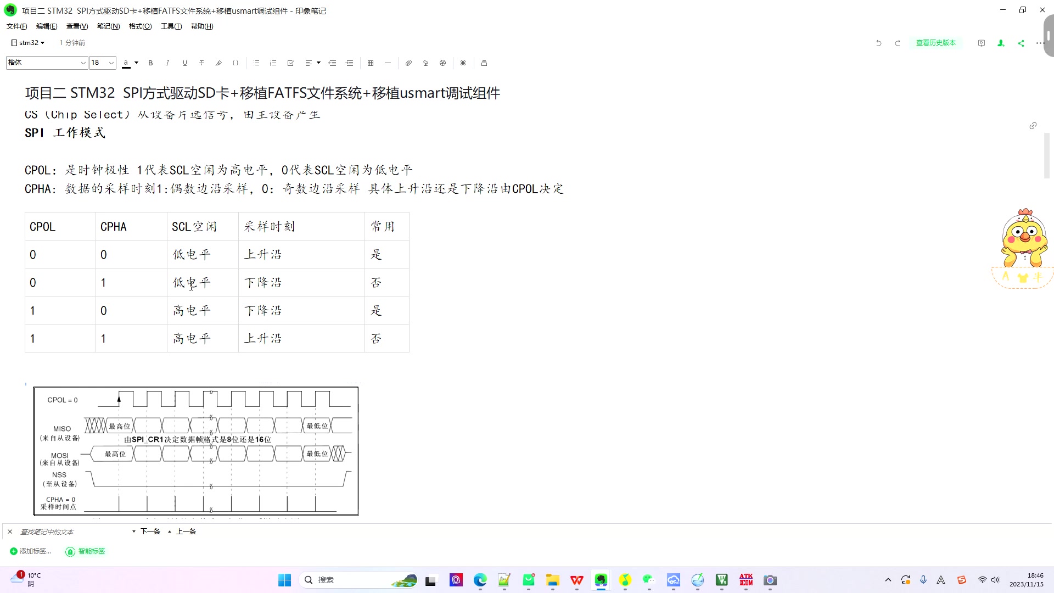Toggle italic formatting
Viewport: 1054px width, 593px height.
coord(167,63)
